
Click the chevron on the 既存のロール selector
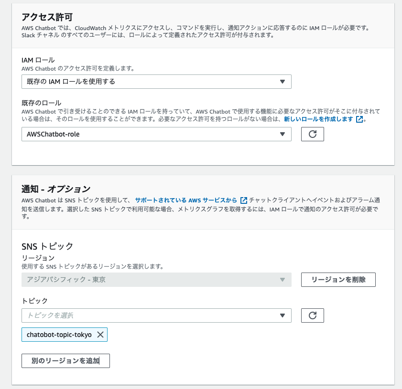[x=283, y=134]
